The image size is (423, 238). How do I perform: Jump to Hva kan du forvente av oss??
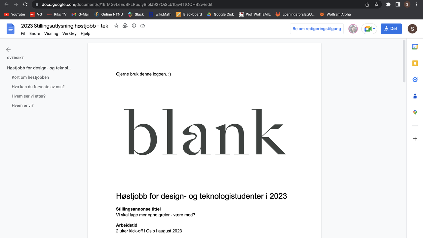[x=38, y=87]
